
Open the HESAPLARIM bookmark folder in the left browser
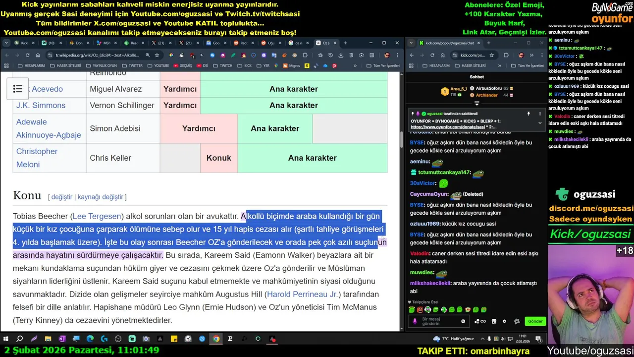(x=31, y=65)
